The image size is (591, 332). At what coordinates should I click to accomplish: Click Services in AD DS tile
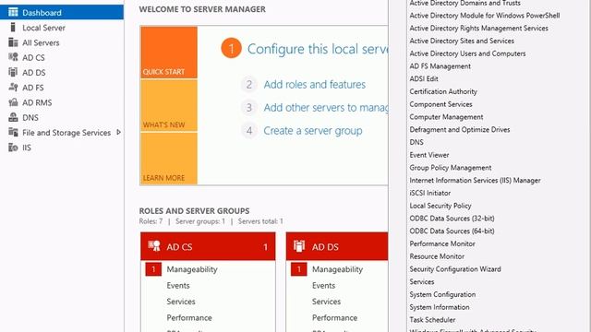(x=326, y=302)
